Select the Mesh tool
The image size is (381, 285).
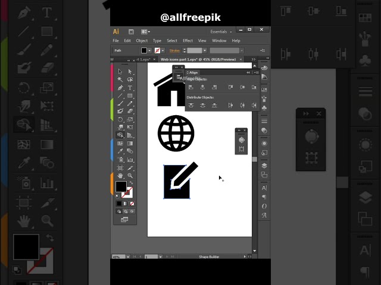(x=120, y=144)
